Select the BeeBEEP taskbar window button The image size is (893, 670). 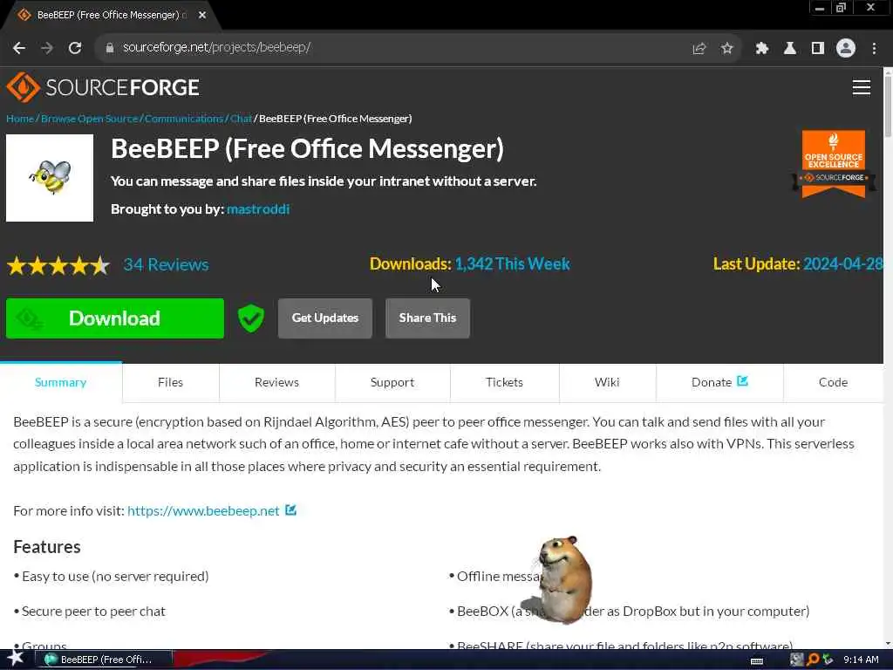pyautogui.click(x=105, y=660)
